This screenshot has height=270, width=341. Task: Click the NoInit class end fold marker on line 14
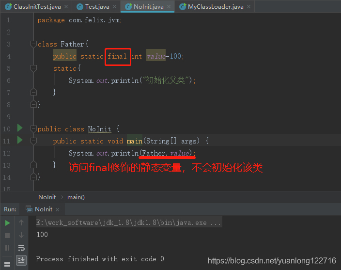click(33, 177)
